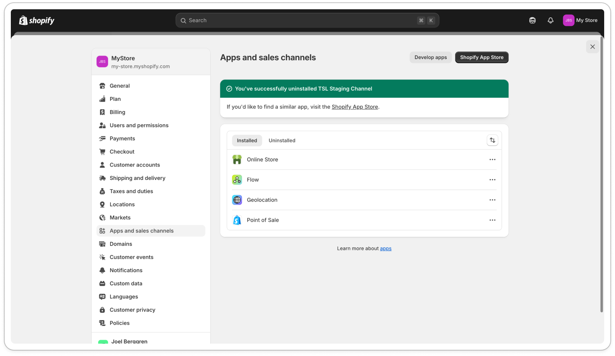The image size is (615, 356).
Task: Click the Online Store app icon
Action: (x=237, y=159)
